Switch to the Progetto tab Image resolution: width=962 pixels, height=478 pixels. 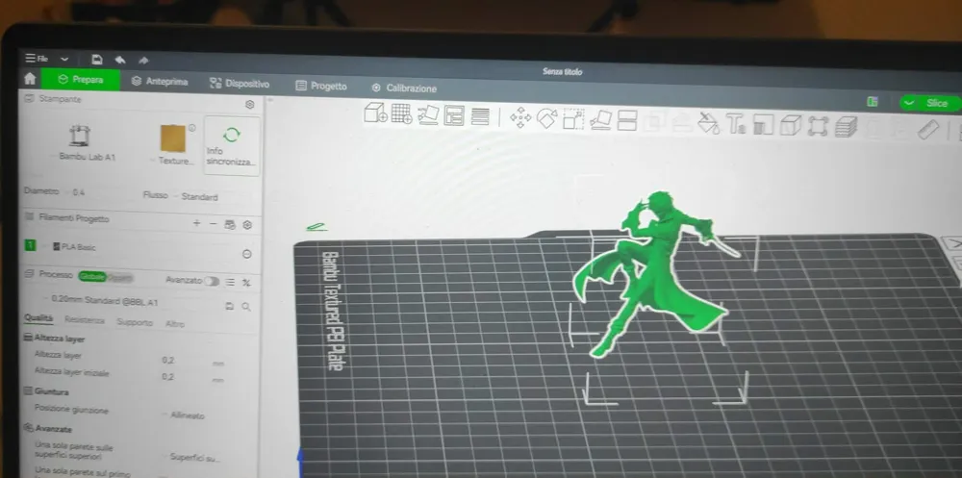point(321,86)
